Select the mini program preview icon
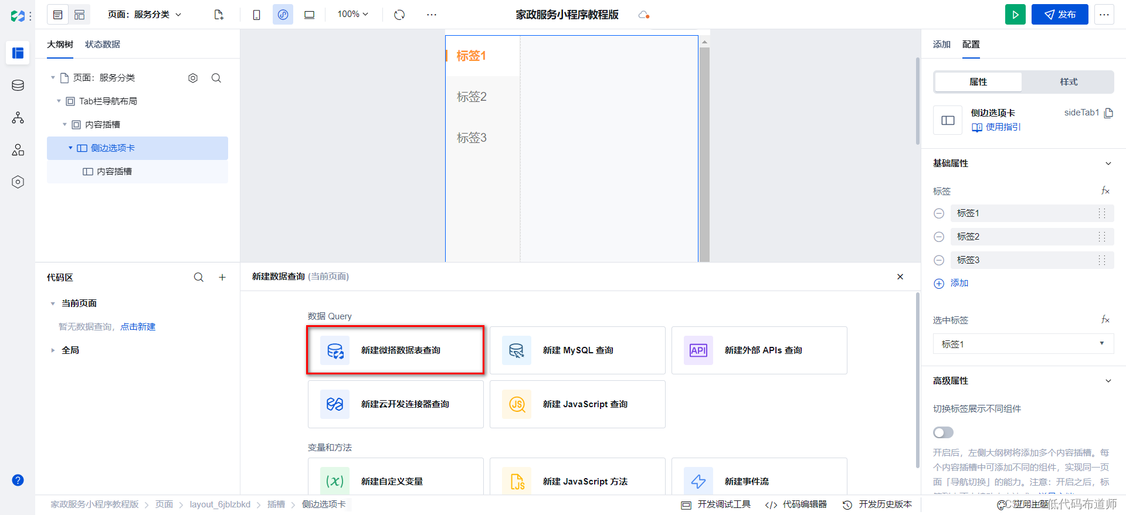Viewport: 1126px width, 515px height. (283, 15)
